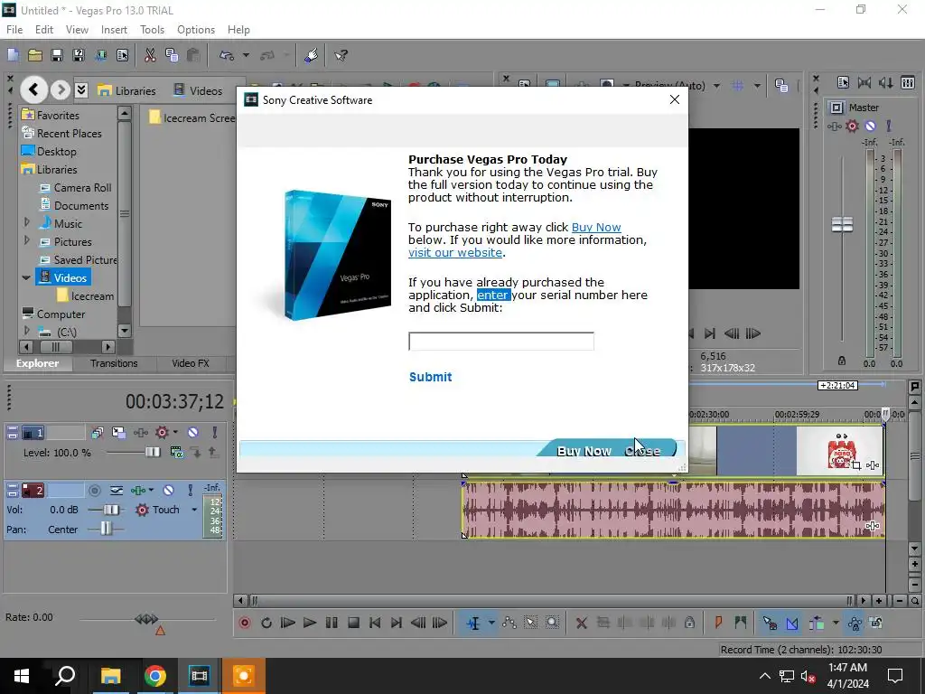Adjust the audio track Vol slider
This screenshot has width=925, height=694.
point(111,510)
